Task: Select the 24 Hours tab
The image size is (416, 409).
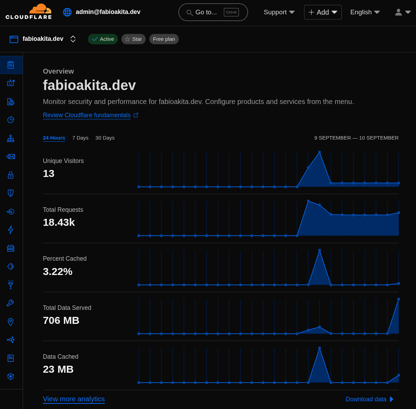Action: click(54, 138)
